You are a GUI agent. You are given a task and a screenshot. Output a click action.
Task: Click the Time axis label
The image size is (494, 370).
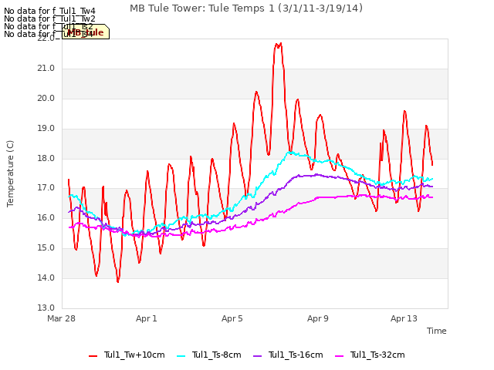pos(437,331)
